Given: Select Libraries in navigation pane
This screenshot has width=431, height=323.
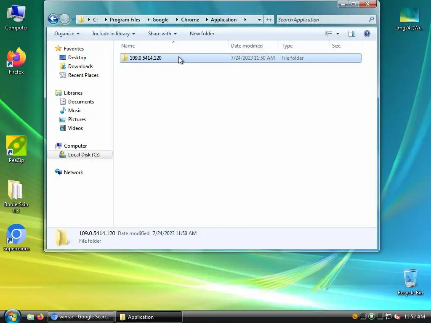Looking at the screenshot, I should point(73,93).
